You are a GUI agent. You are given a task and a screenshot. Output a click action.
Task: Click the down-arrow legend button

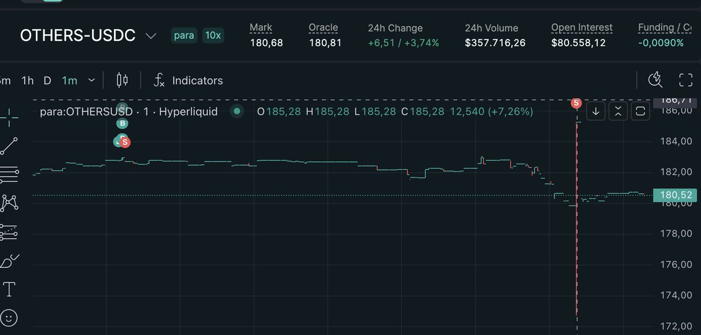click(595, 111)
